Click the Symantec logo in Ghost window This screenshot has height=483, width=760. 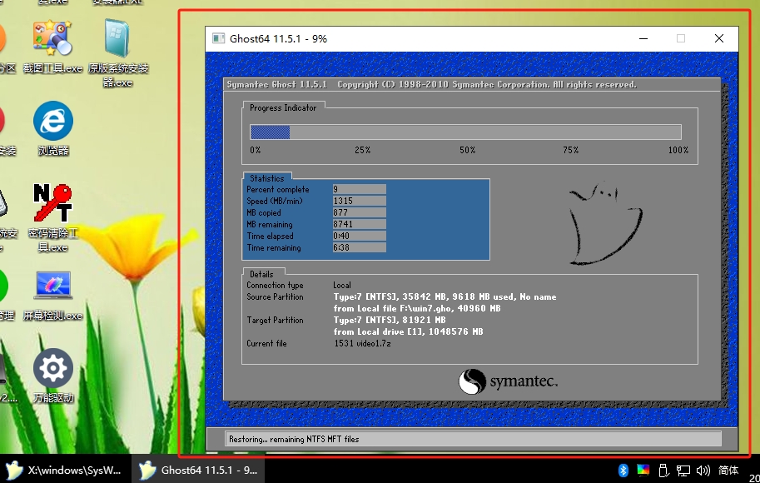point(508,381)
